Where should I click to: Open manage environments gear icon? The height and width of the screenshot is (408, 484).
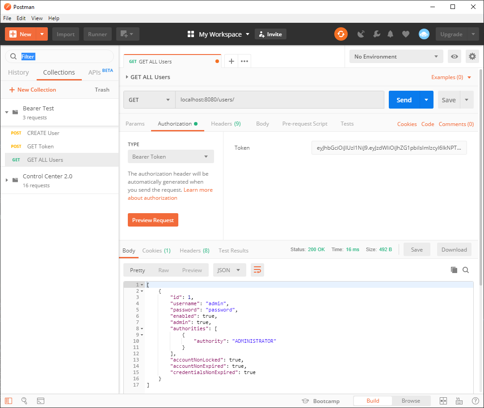coord(472,57)
